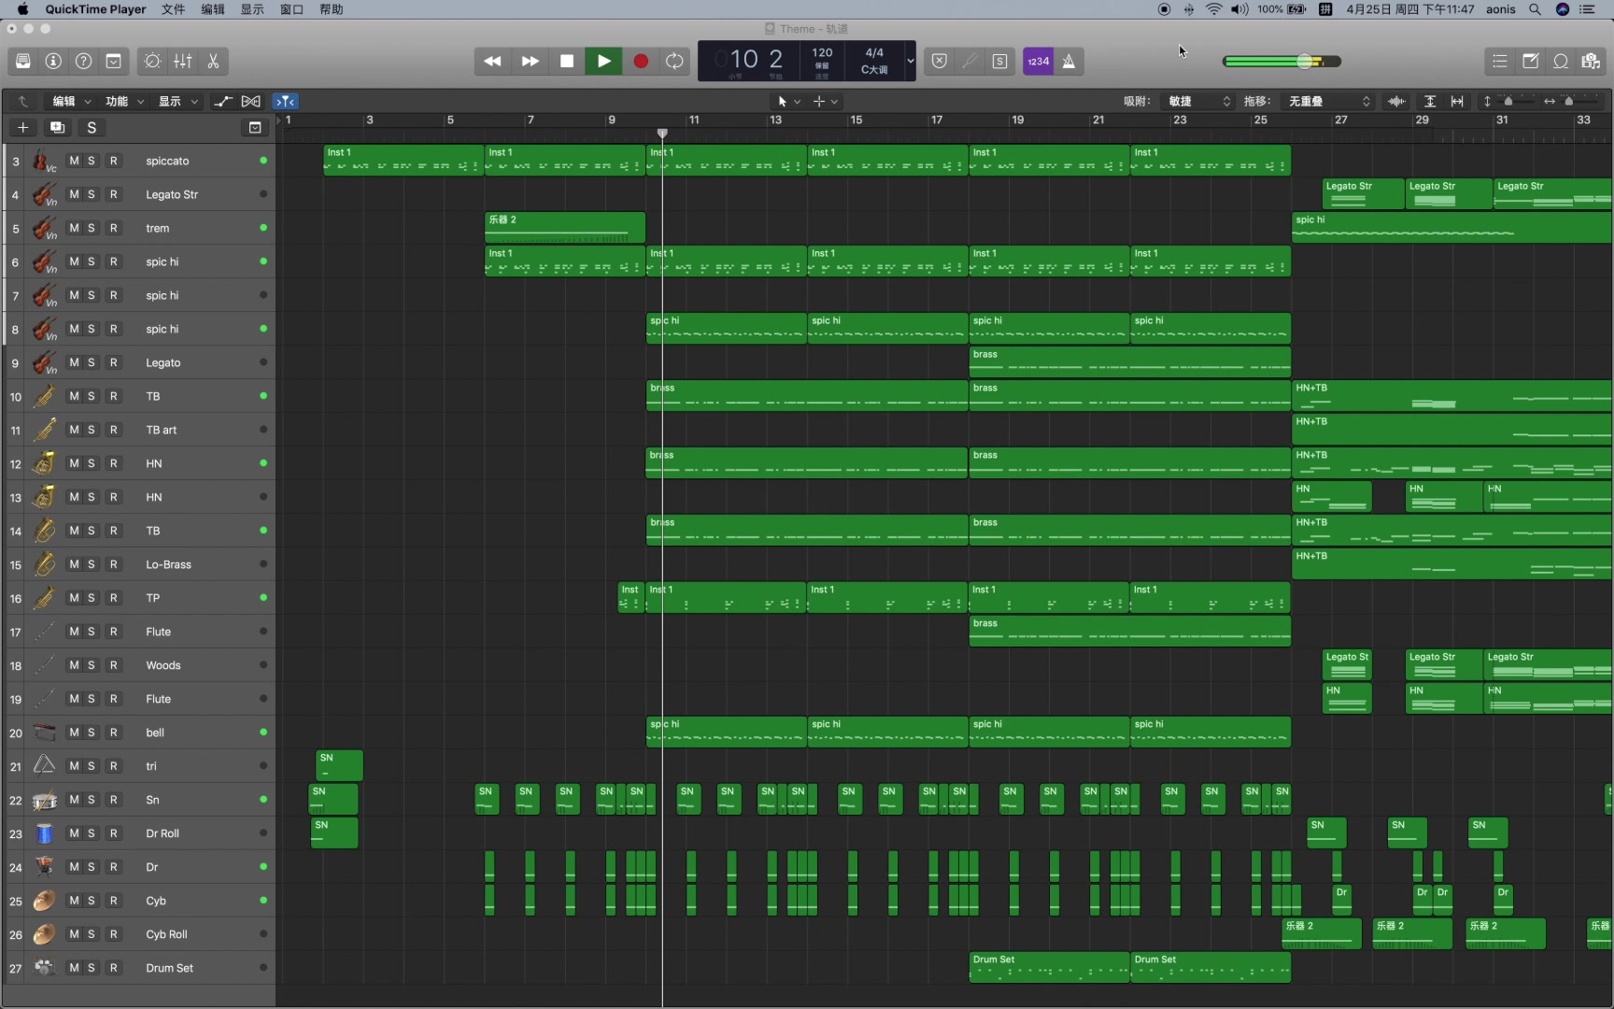Toggle the 1234 count-in button
Viewport: 1614px width, 1009px height.
pos(1039,61)
